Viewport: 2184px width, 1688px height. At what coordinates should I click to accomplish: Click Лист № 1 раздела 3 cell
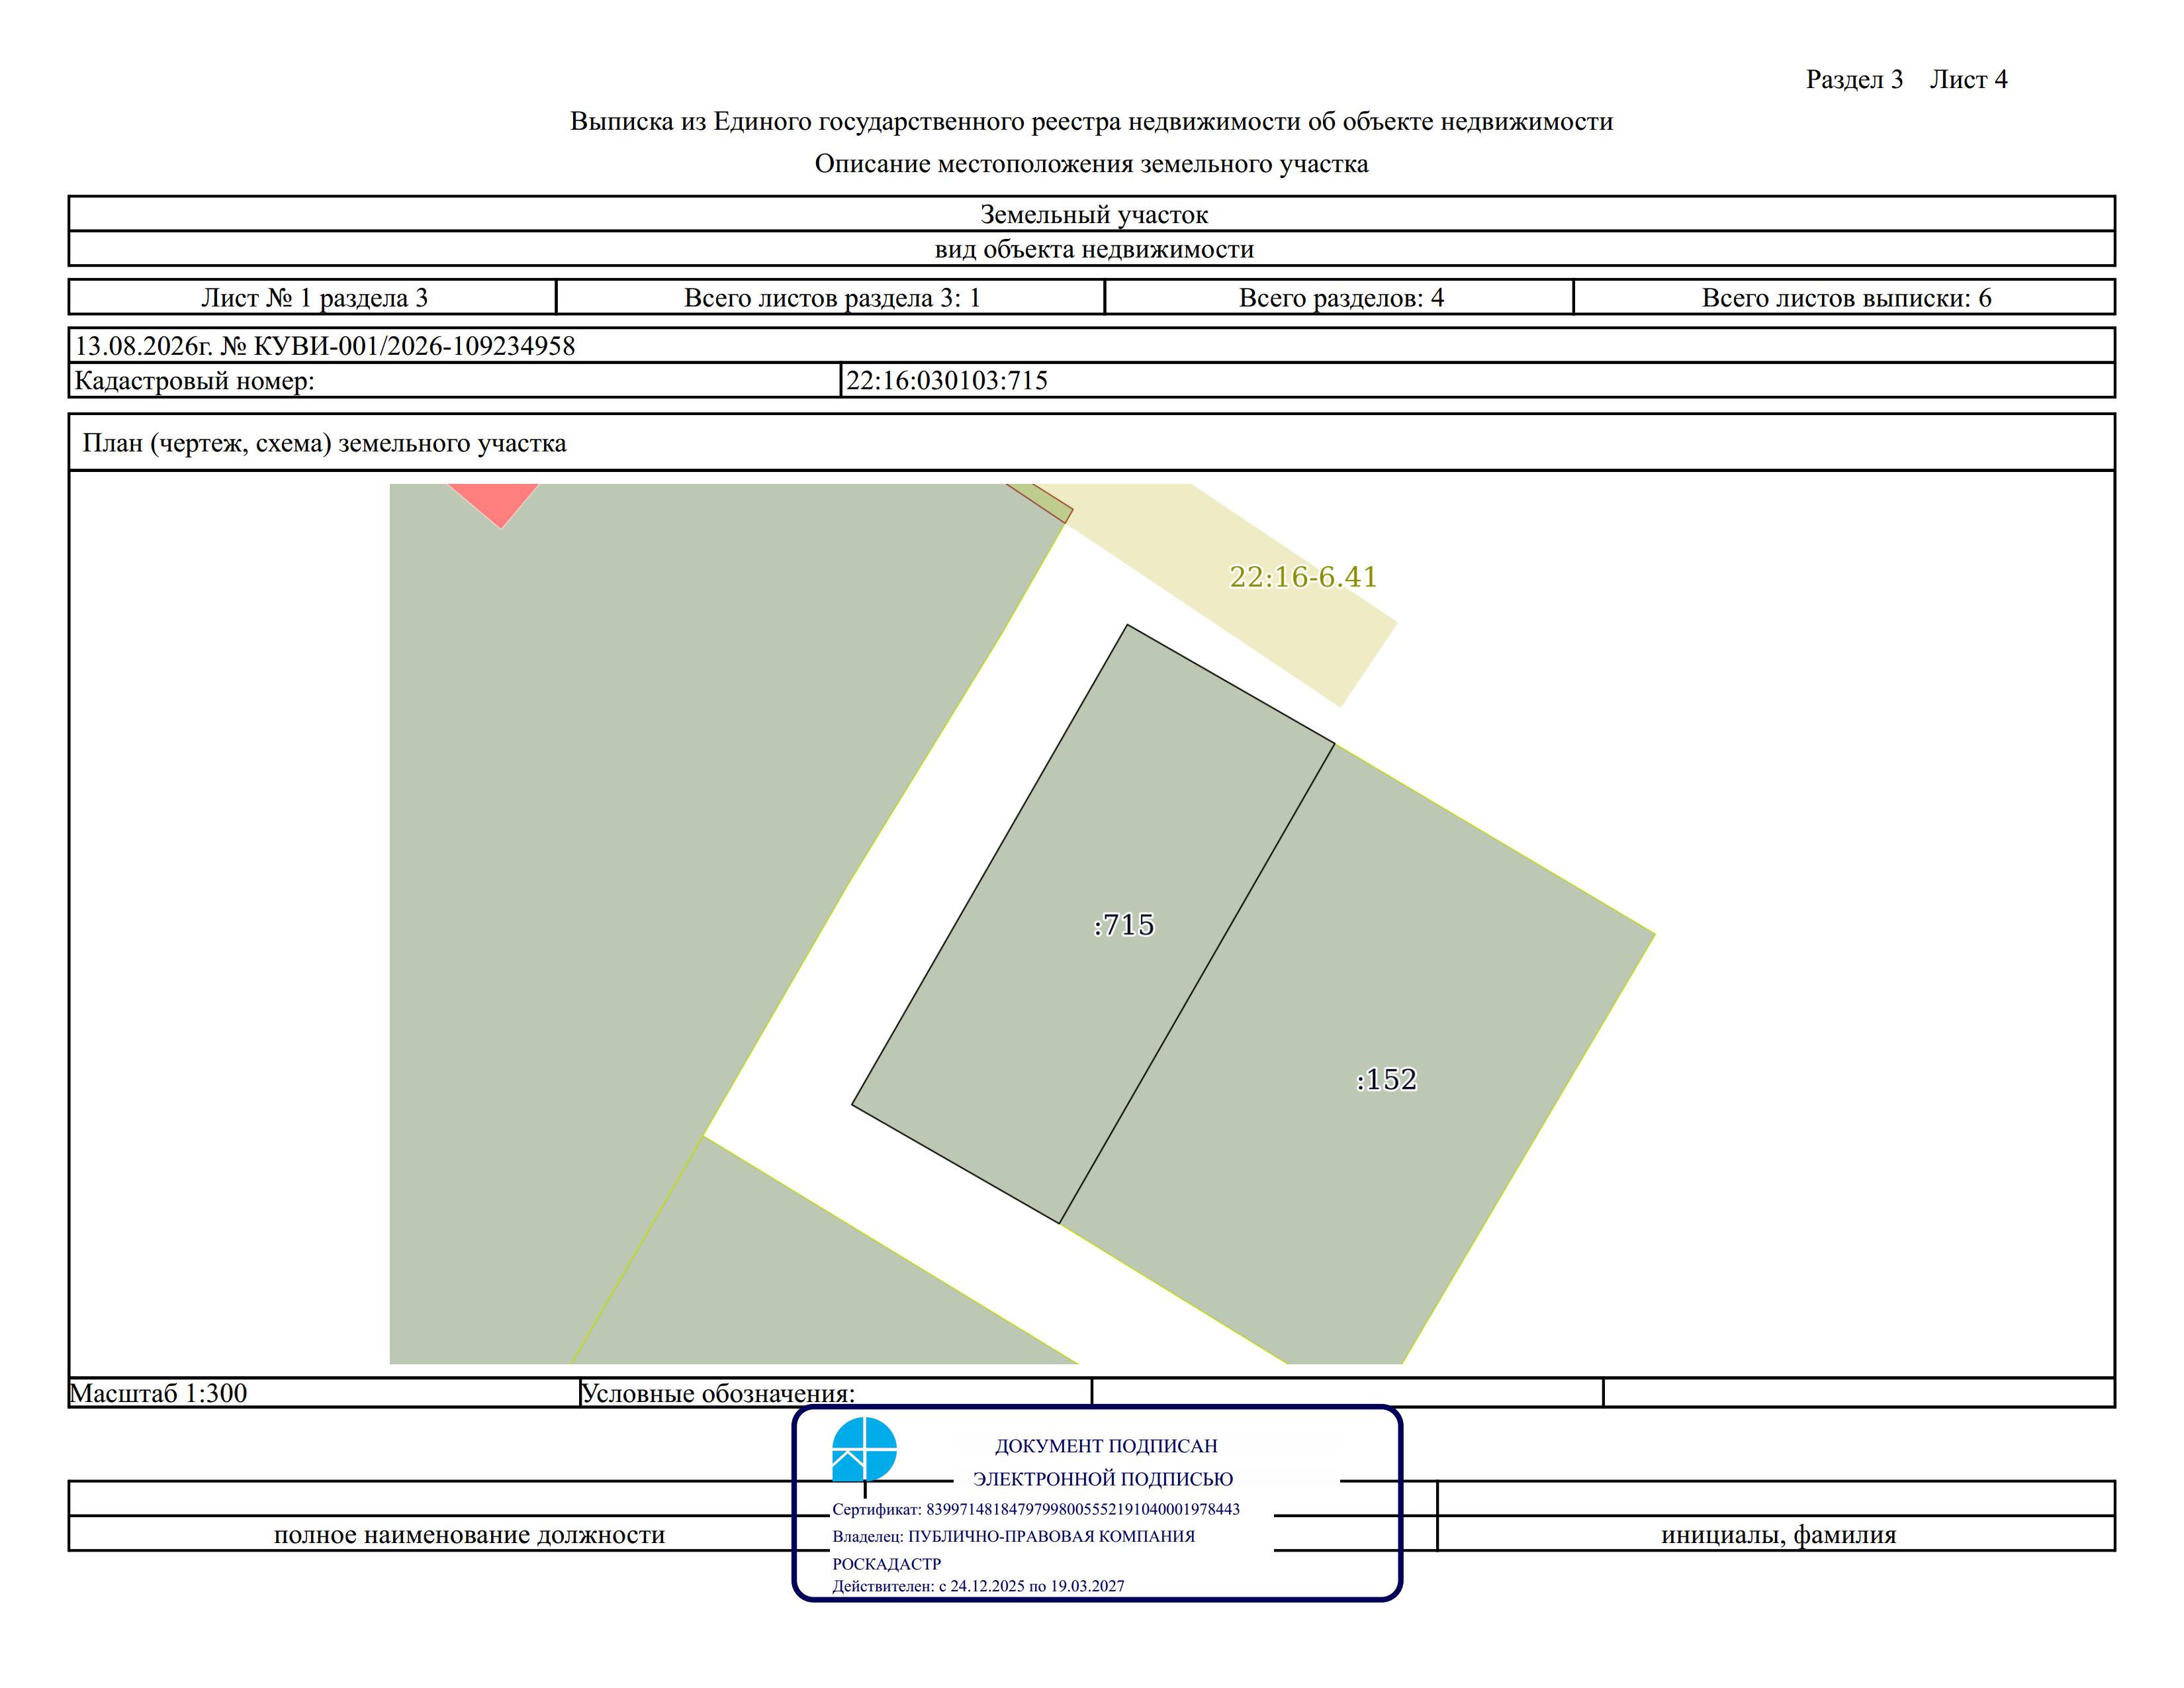tap(313, 297)
